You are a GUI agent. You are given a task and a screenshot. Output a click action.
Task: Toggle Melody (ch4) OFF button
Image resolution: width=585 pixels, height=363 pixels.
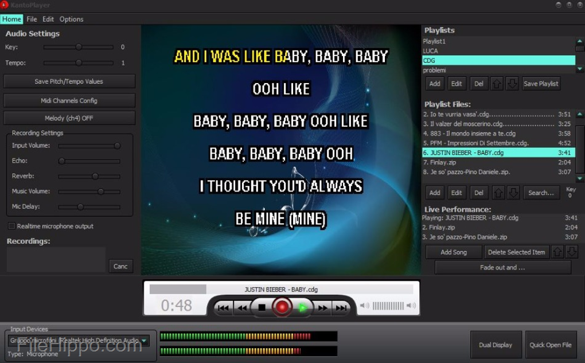(x=69, y=118)
